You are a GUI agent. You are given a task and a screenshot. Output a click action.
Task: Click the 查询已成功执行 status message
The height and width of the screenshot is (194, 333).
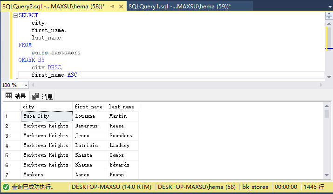[32, 187]
